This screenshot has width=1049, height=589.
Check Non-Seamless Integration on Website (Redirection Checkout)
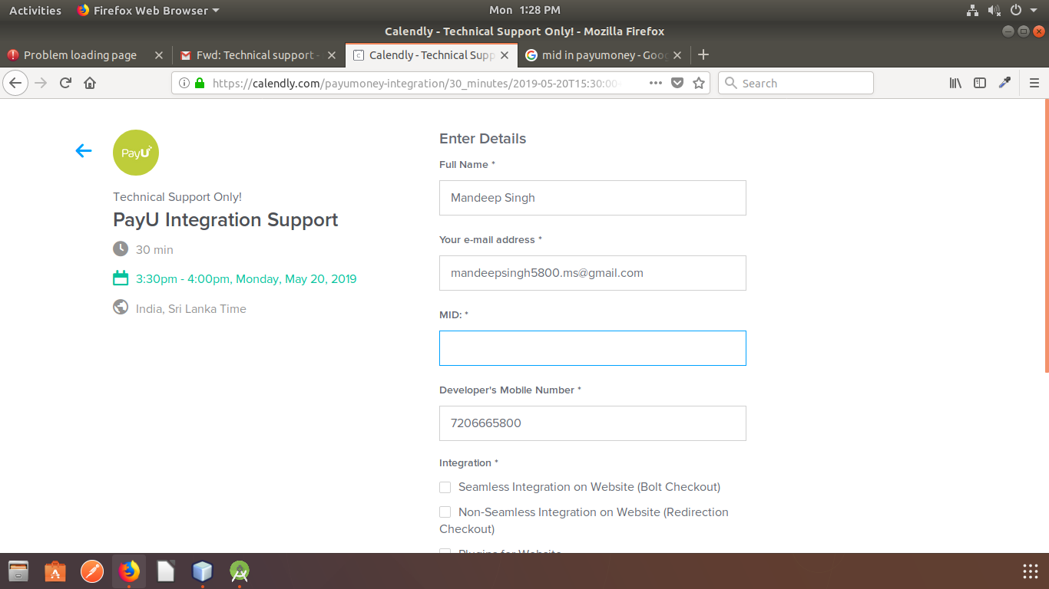point(445,512)
